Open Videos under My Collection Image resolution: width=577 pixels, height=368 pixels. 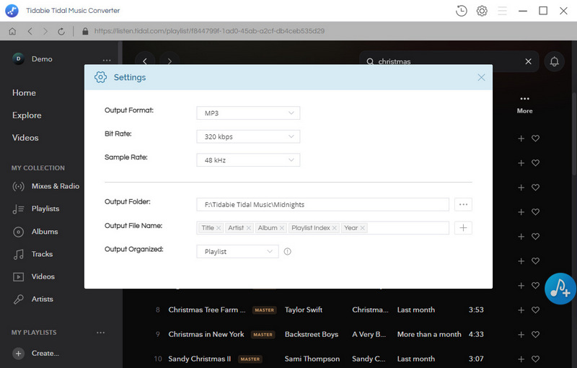[x=33, y=276]
